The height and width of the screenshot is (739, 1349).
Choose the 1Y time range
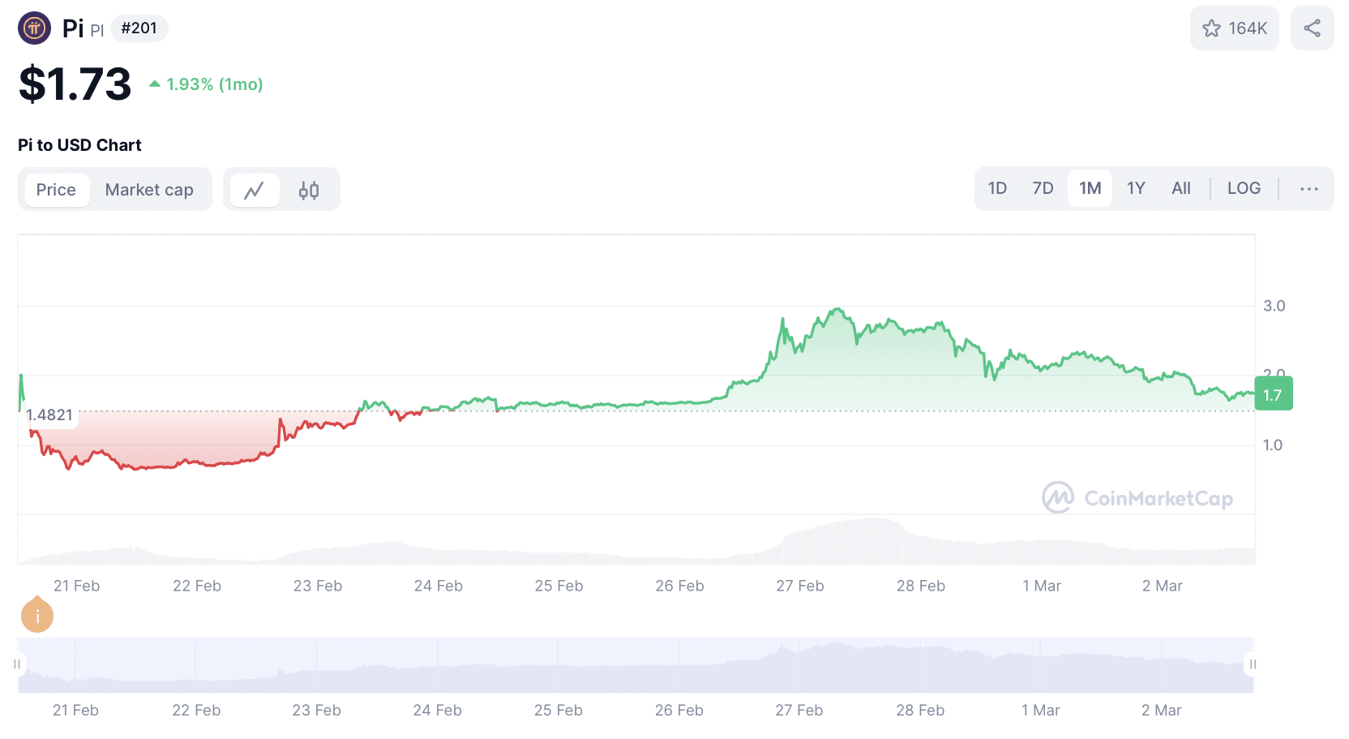click(x=1136, y=188)
